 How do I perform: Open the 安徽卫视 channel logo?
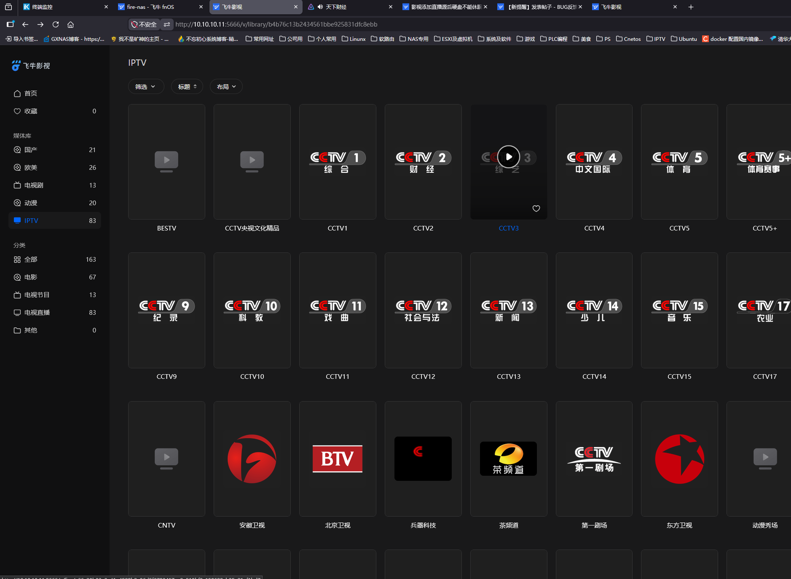point(252,459)
